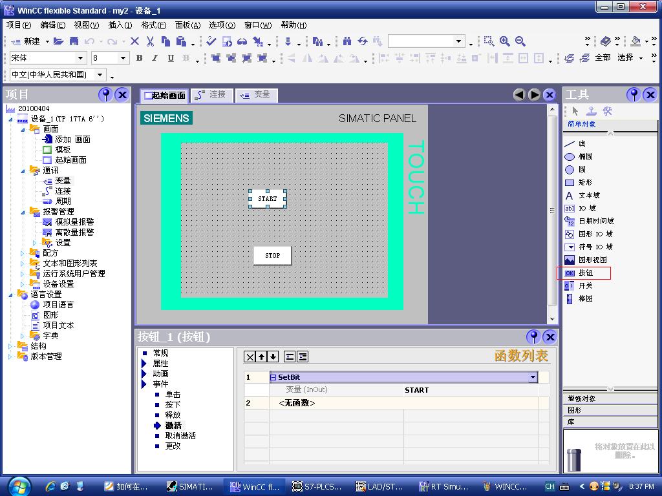Delete the selected function with X icon

(250, 356)
